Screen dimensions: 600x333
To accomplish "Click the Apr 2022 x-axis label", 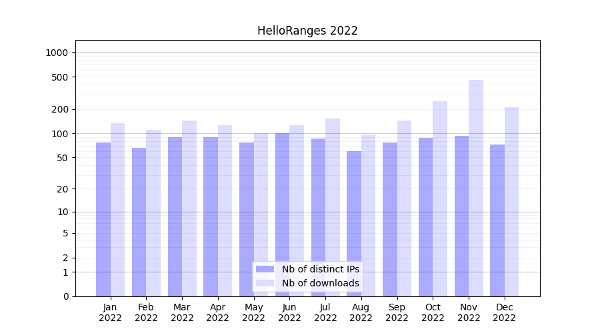I will pos(218,312).
